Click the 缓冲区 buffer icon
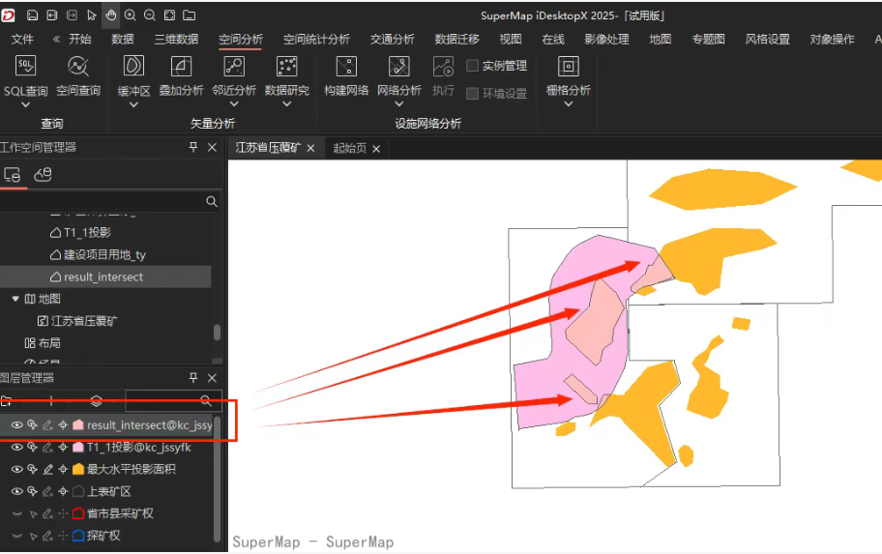 point(133,66)
